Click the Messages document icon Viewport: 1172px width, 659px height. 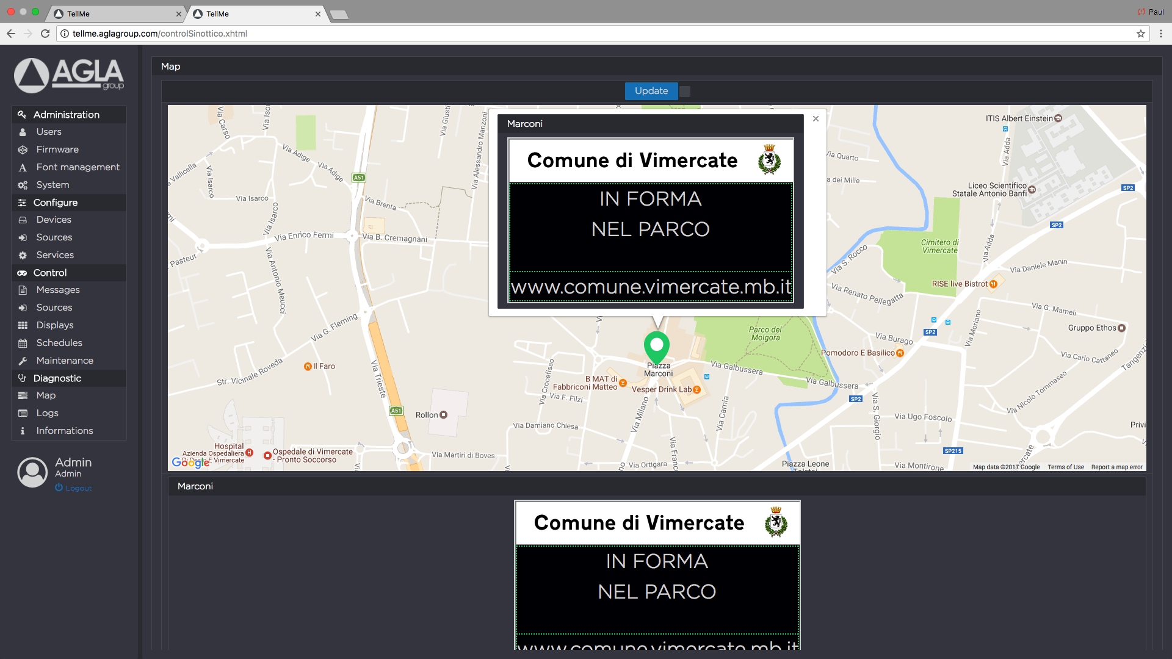(23, 290)
